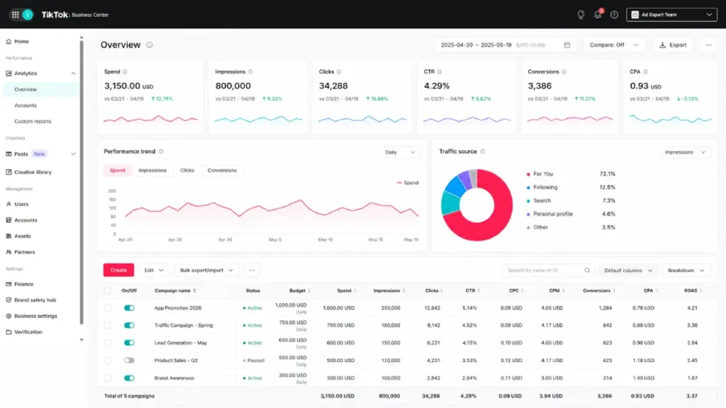
Task: Open Custom reports in sidebar
Action: (x=33, y=121)
